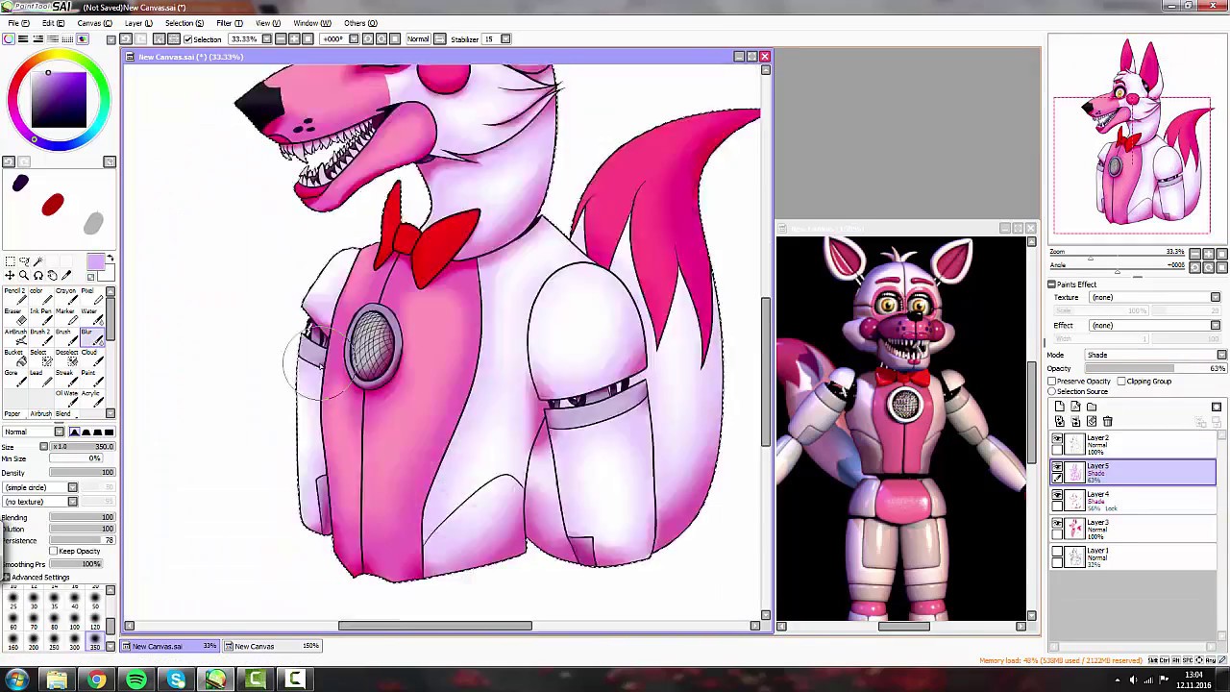Select Layer3 in the layer list
Image resolution: width=1230 pixels, height=692 pixels.
pos(1135,529)
